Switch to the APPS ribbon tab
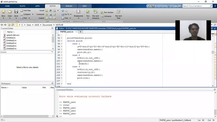The height and width of the screenshot is (122, 217). pyautogui.click(x=37, y=6)
